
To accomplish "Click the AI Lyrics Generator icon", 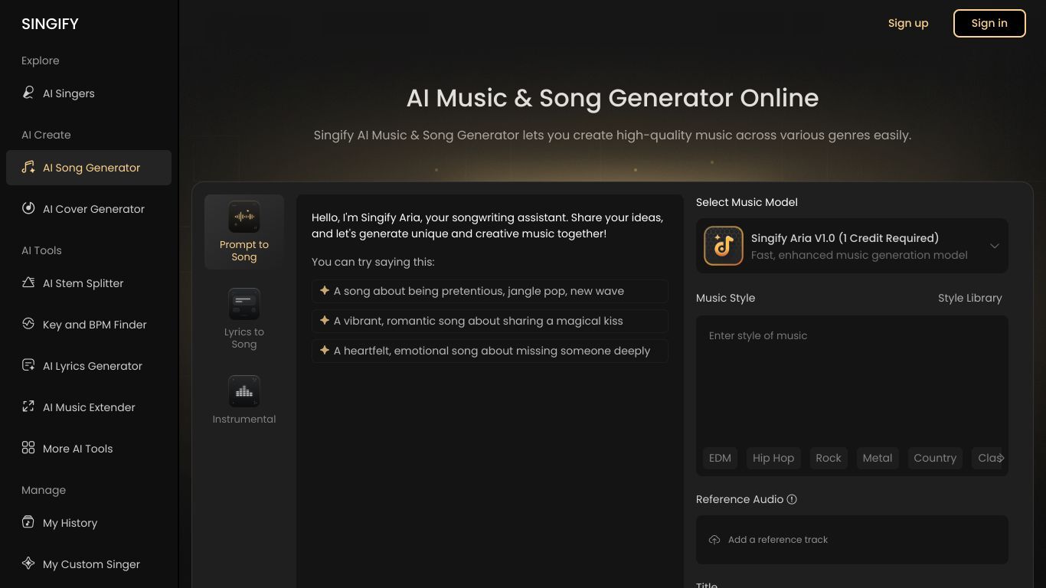I will 28,365.
